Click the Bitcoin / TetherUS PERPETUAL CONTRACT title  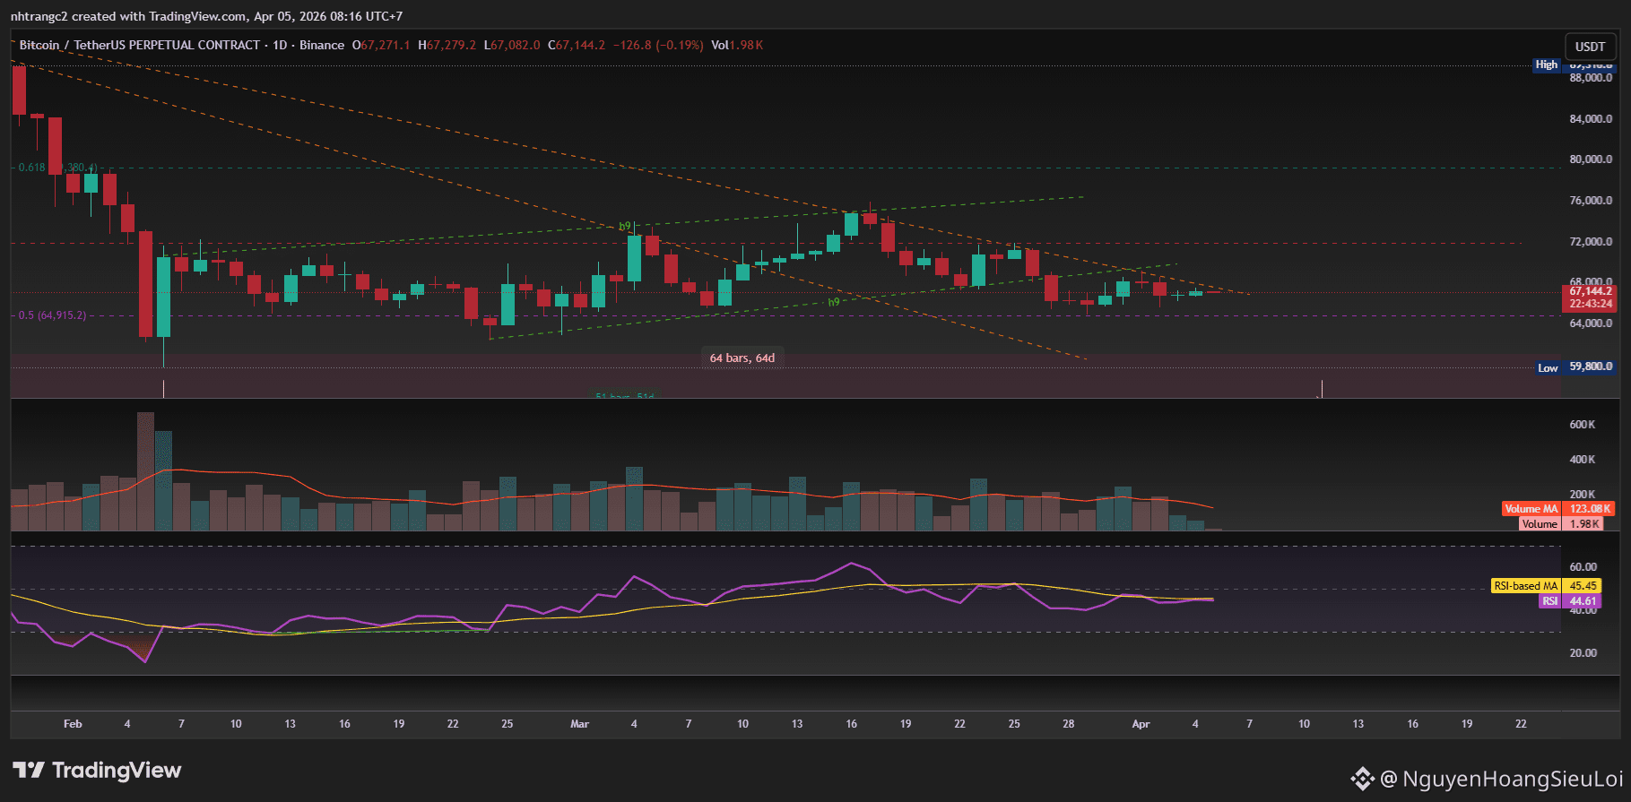140,45
